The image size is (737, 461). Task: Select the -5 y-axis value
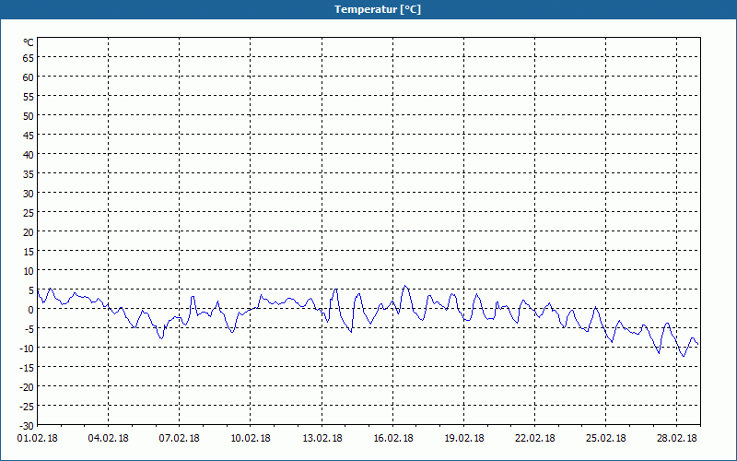pos(29,329)
